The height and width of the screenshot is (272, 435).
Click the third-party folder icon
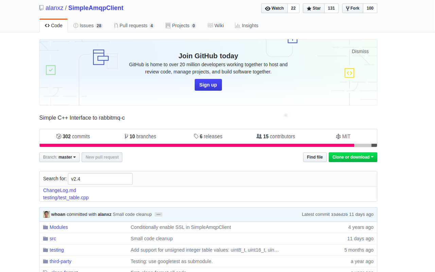tap(46, 261)
